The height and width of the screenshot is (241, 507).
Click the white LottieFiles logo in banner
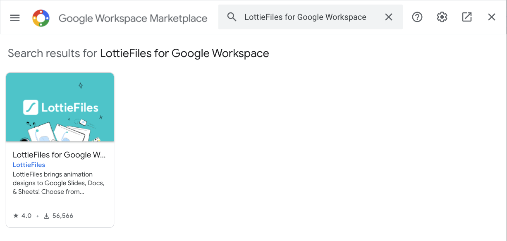pyautogui.click(x=61, y=107)
